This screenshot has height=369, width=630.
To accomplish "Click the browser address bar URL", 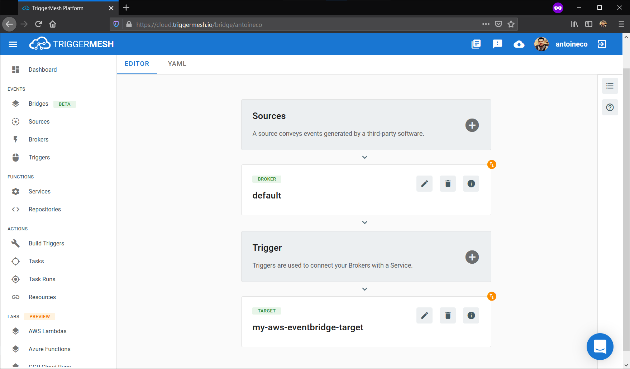I will point(199,24).
